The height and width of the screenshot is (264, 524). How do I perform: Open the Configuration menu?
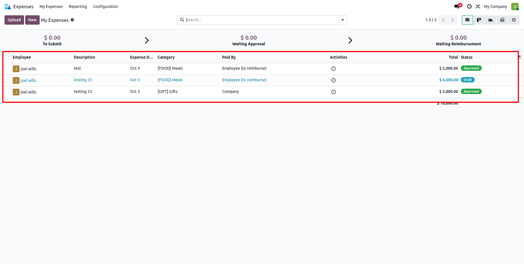tap(105, 7)
